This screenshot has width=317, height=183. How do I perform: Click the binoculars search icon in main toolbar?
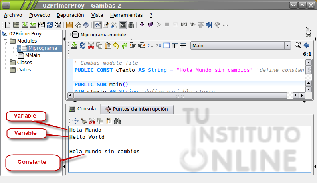pyautogui.click(x=131, y=25)
